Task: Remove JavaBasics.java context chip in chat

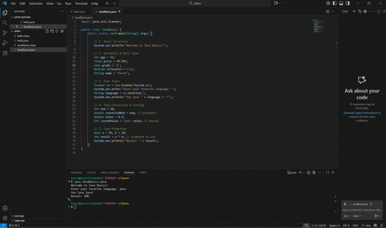Action: (x=371, y=204)
